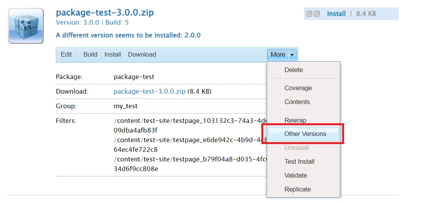The image size is (448, 203).
Task: Click Edit in the package toolbar
Action: point(66,55)
